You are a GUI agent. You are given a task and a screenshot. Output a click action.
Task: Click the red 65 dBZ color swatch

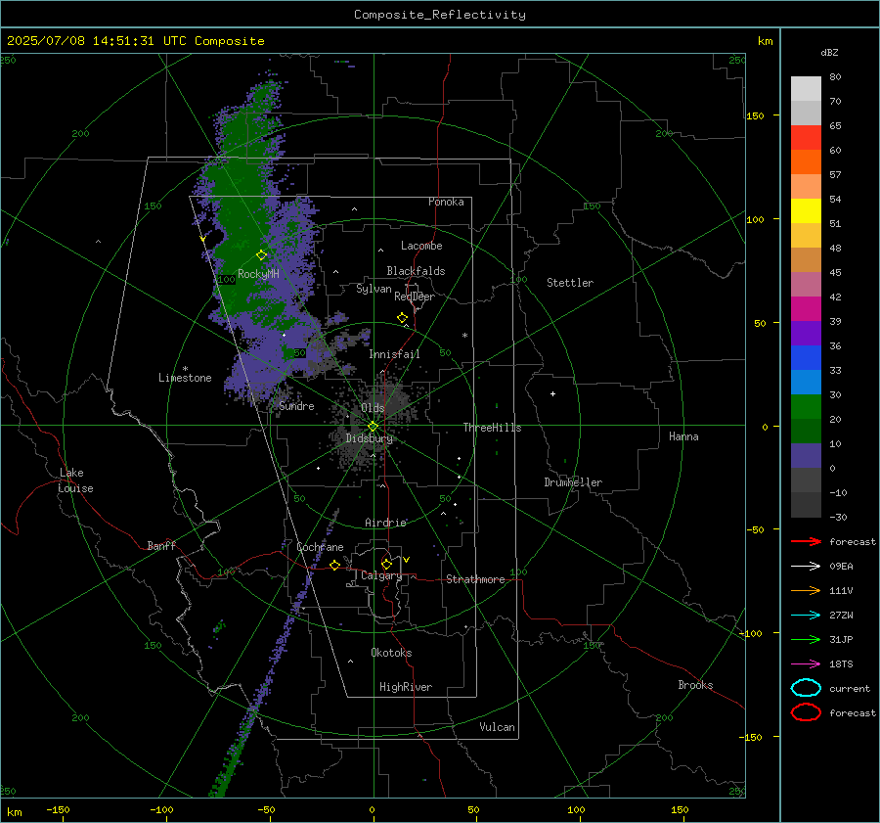coord(806,137)
